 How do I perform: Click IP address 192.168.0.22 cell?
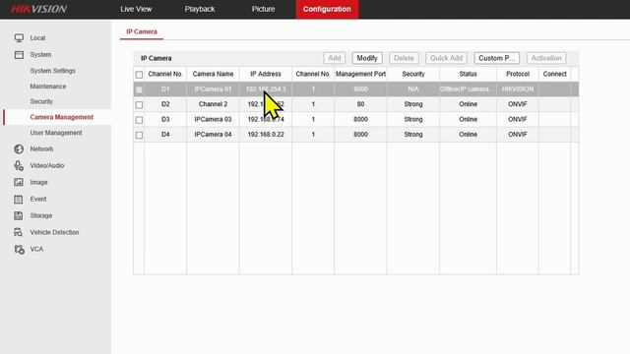pyautogui.click(x=266, y=135)
